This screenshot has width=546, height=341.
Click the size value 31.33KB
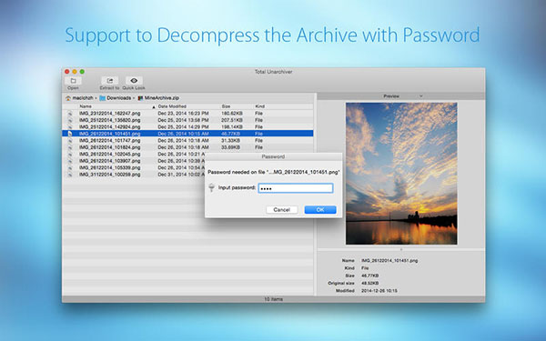click(230, 141)
